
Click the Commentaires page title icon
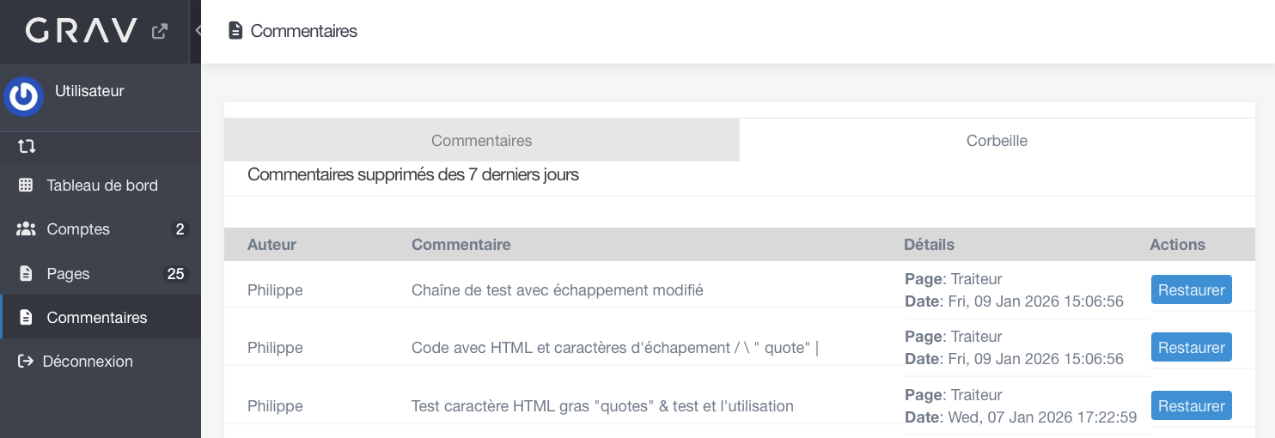pyautogui.click(x=235, y=31)
